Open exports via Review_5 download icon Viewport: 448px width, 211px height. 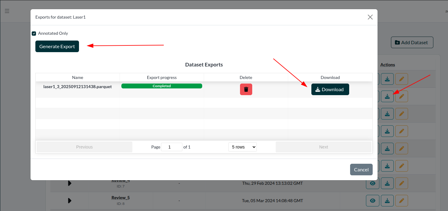(387, 201)
